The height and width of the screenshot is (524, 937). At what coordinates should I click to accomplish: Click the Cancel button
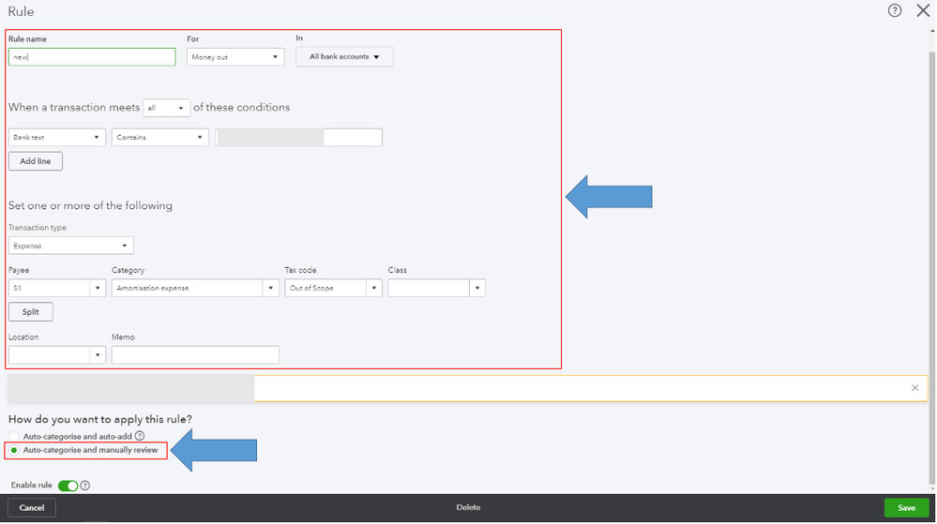[32, 508]
